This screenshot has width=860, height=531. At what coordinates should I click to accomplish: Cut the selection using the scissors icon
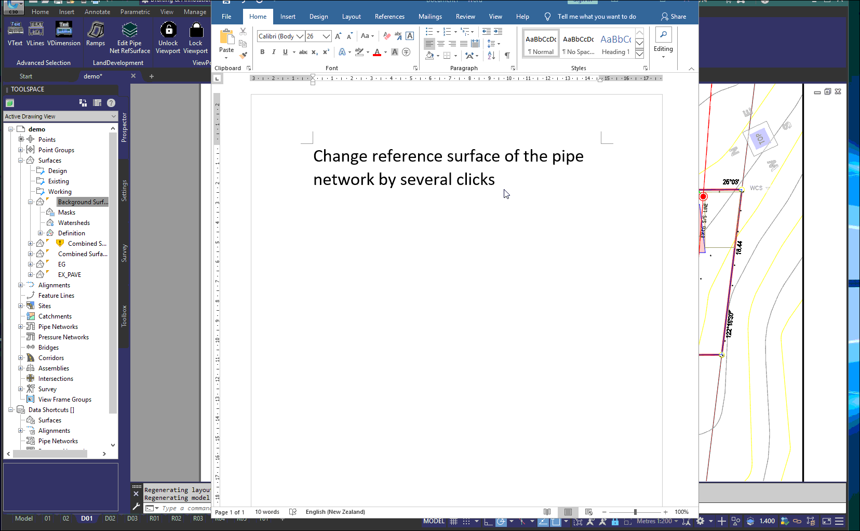pos(243,32)
